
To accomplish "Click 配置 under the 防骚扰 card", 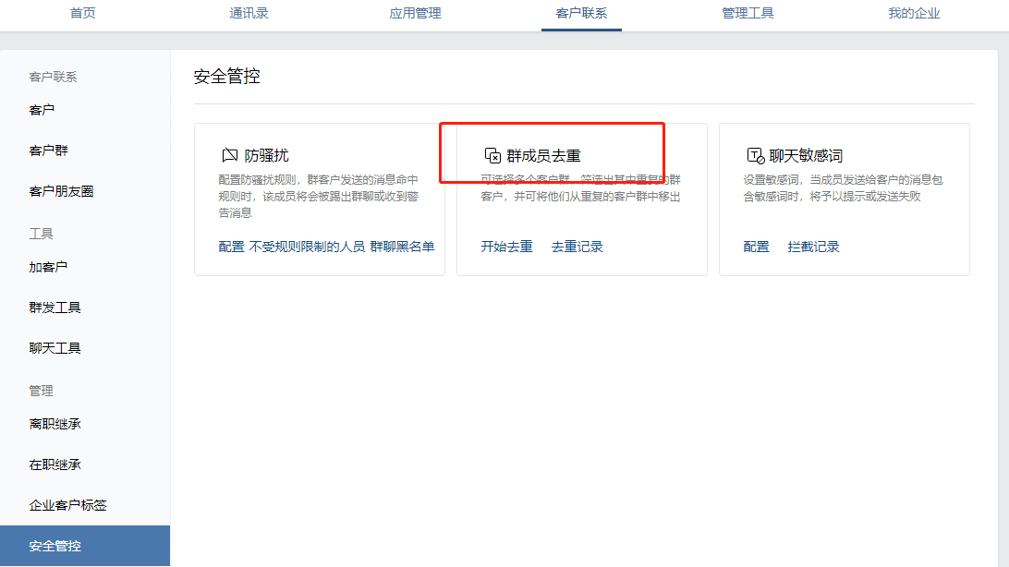I will click(231, 247).
